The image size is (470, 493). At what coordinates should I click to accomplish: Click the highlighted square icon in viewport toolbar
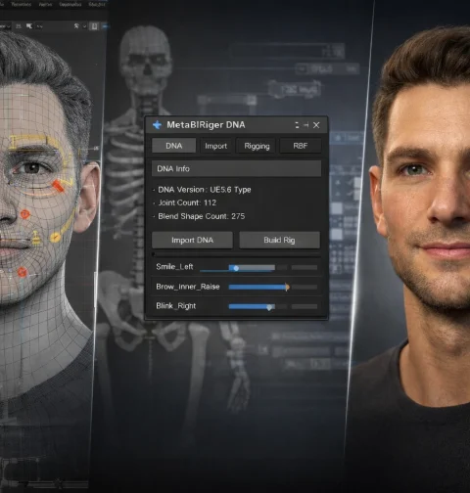pyautogui.click(x=94, y=26)
